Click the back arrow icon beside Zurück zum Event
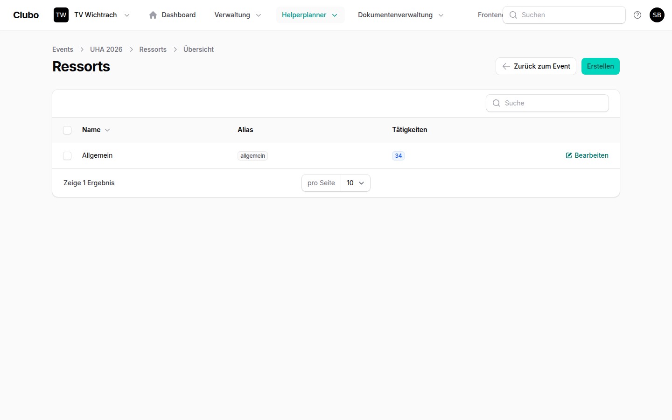Screen dimensions: 672x420 tap(506, 66)
